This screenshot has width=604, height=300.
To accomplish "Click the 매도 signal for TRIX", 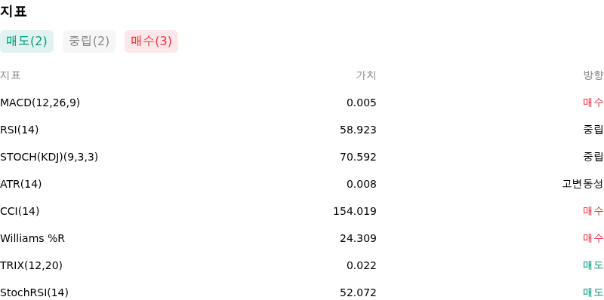I will coord(593,265).
